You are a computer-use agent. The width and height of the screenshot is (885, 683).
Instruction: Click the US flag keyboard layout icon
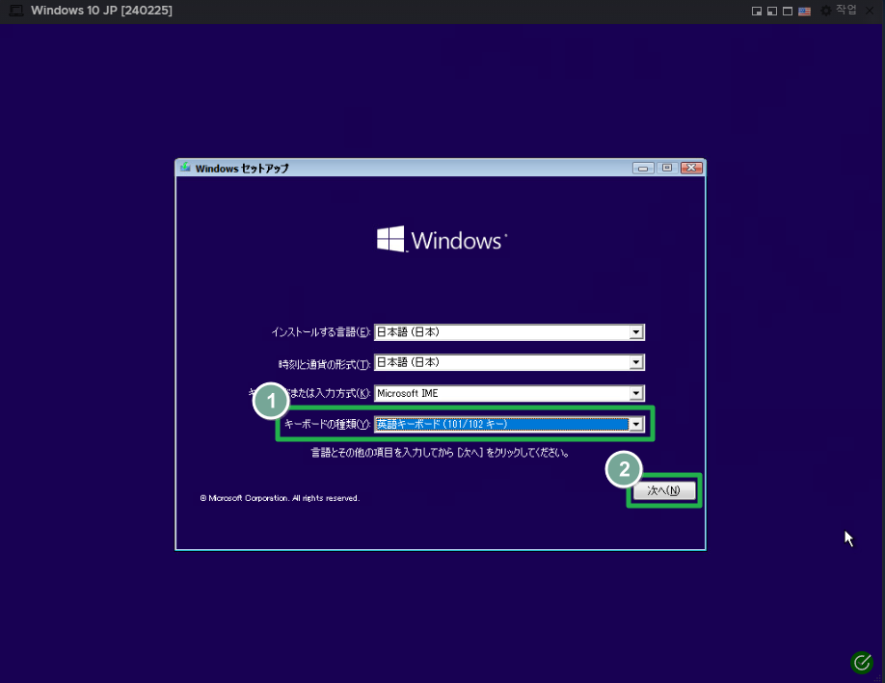click(x=804, y=11)
